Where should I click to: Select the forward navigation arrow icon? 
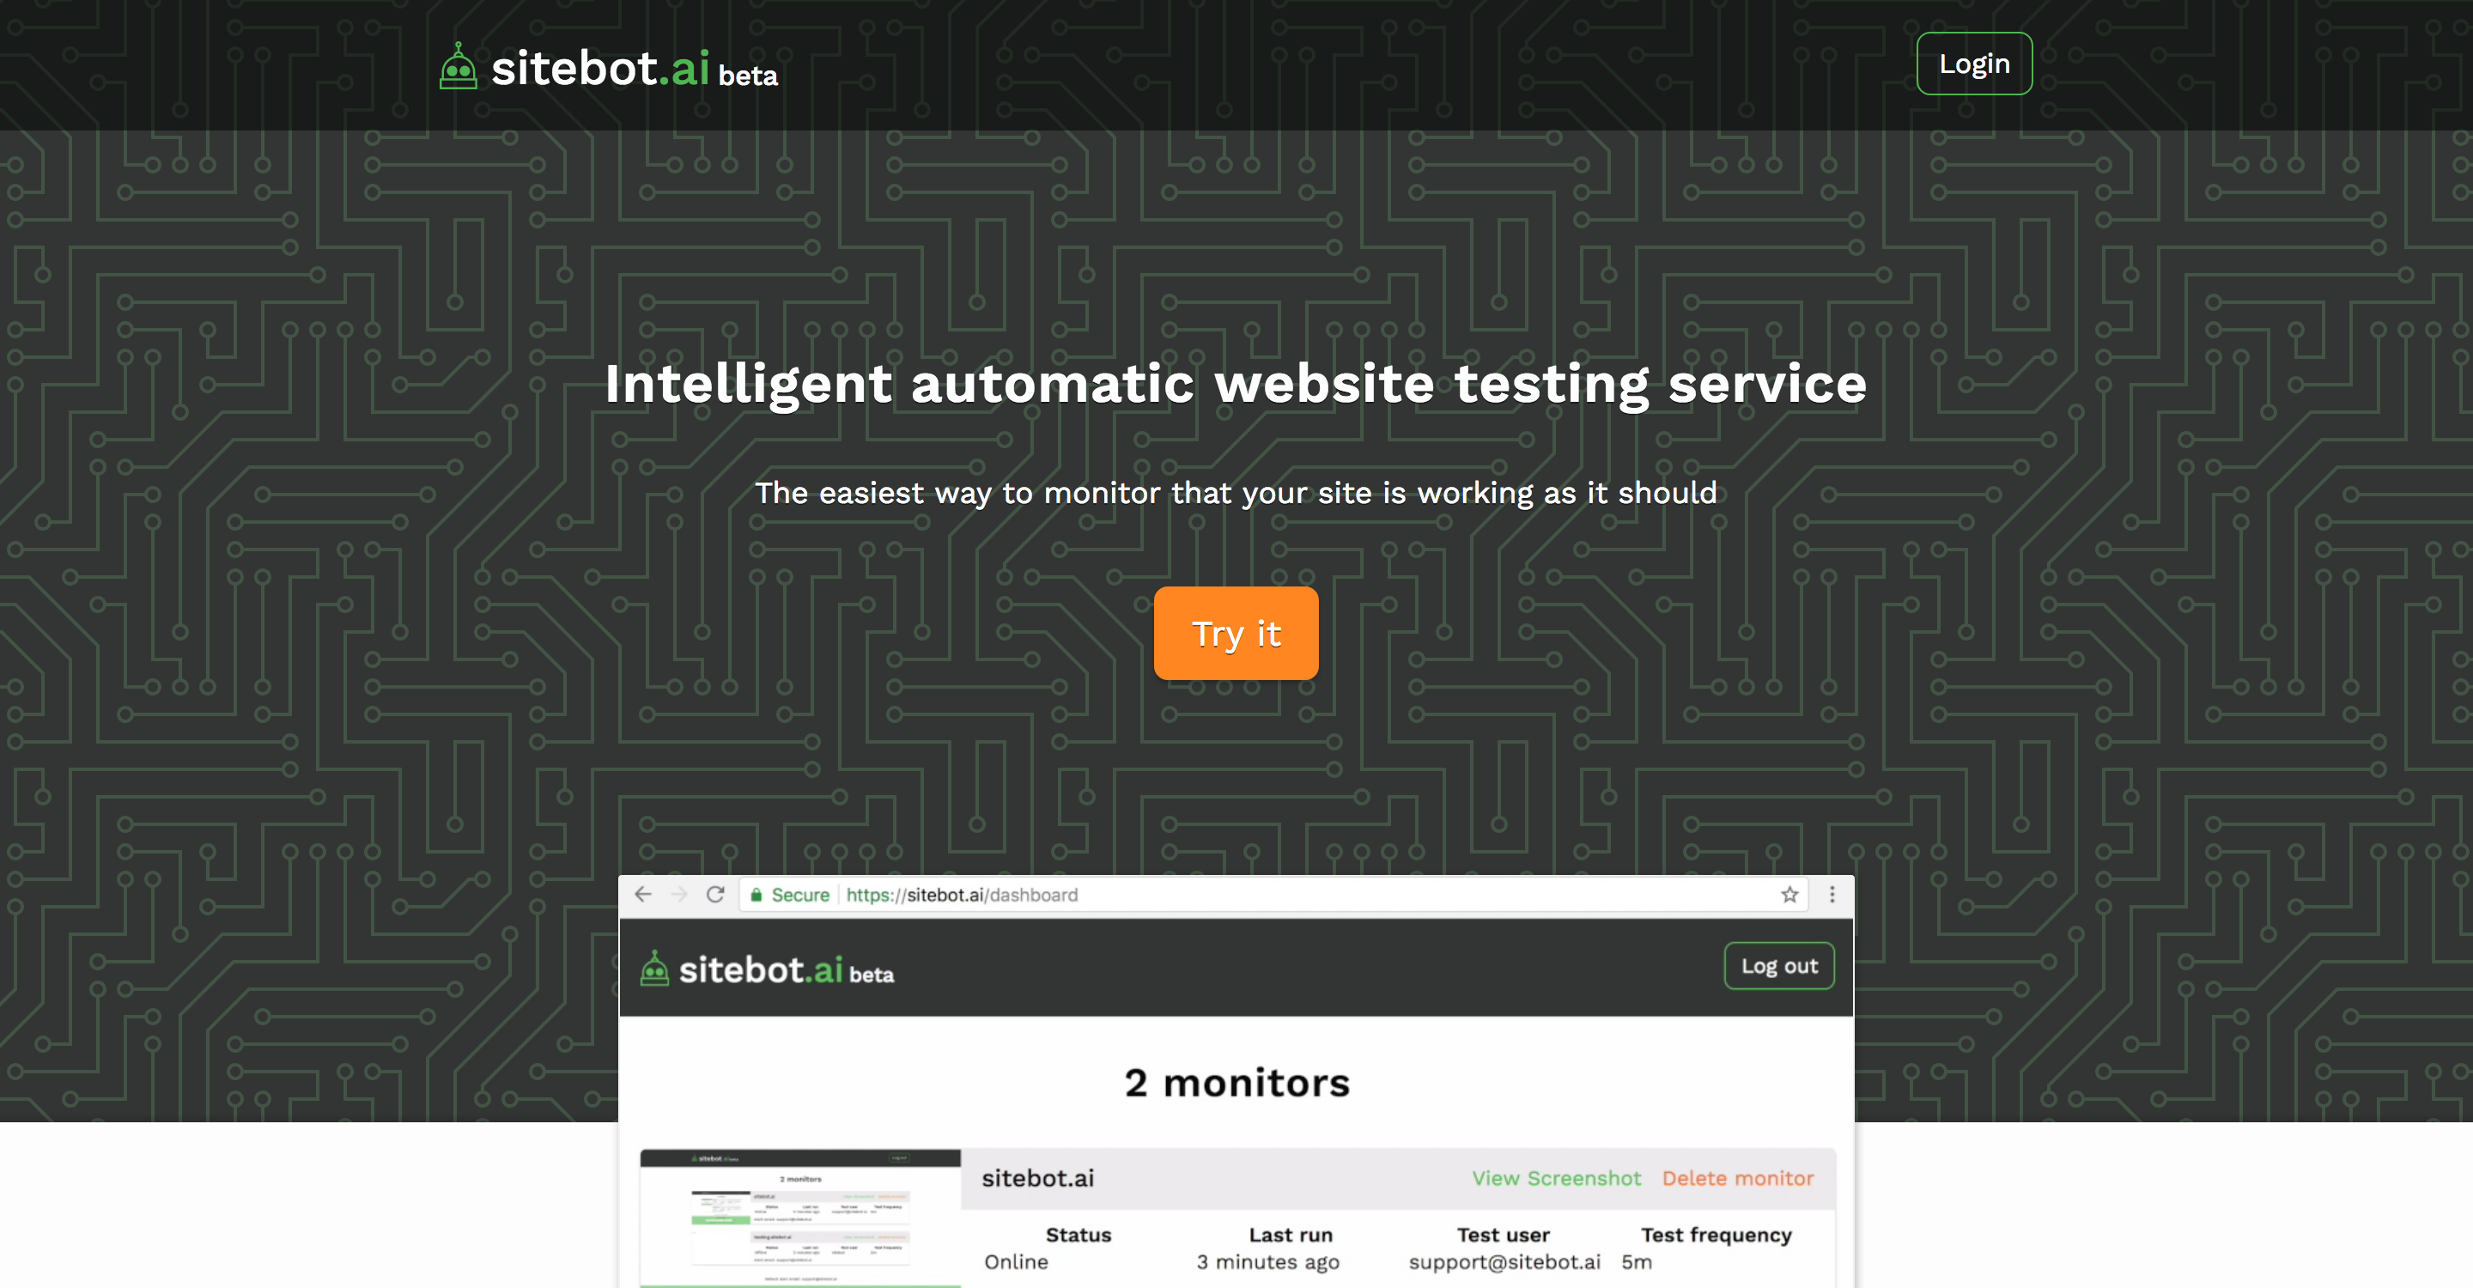pos(680,894)
